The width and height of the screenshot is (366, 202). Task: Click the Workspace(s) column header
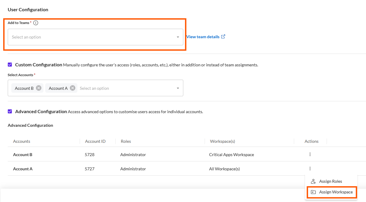(x=223, y=141)
